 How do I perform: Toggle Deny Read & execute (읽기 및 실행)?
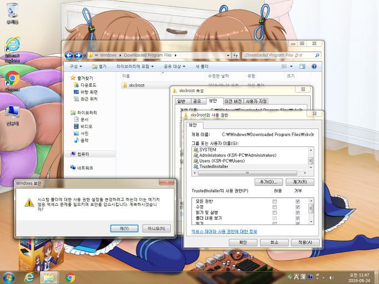click(x=297, y=212)
